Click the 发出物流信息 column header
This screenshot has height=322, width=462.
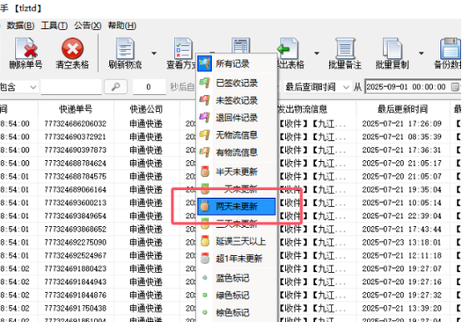pos(303,109)
